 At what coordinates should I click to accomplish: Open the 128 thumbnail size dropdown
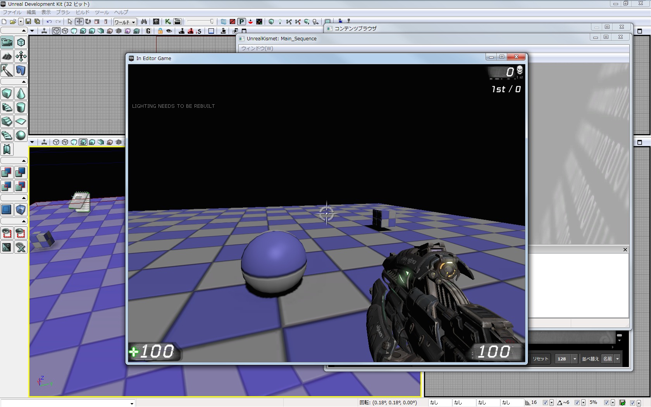point(575,359)
